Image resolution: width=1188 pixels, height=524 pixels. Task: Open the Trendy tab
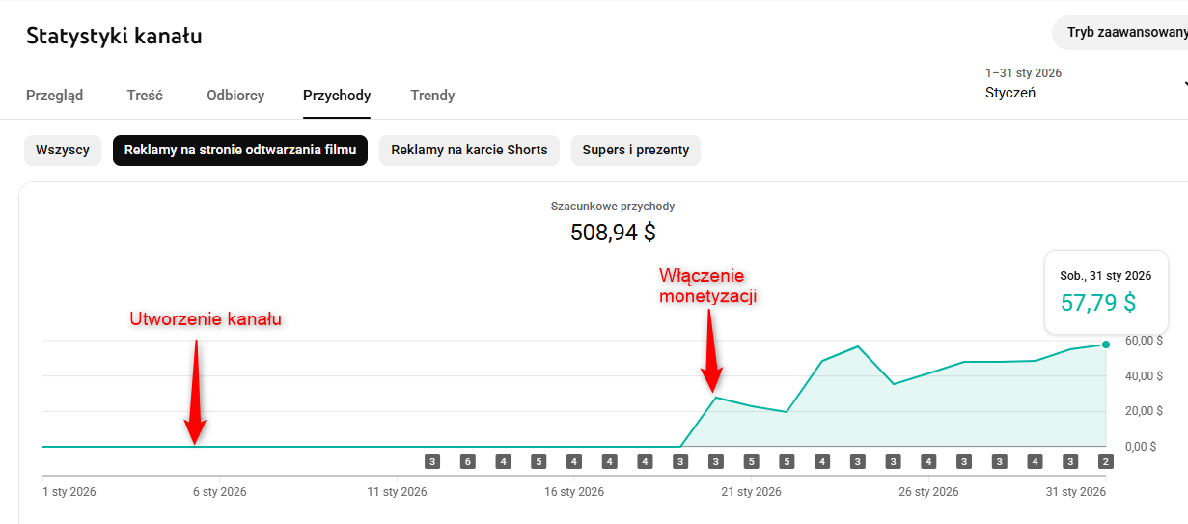432,96
